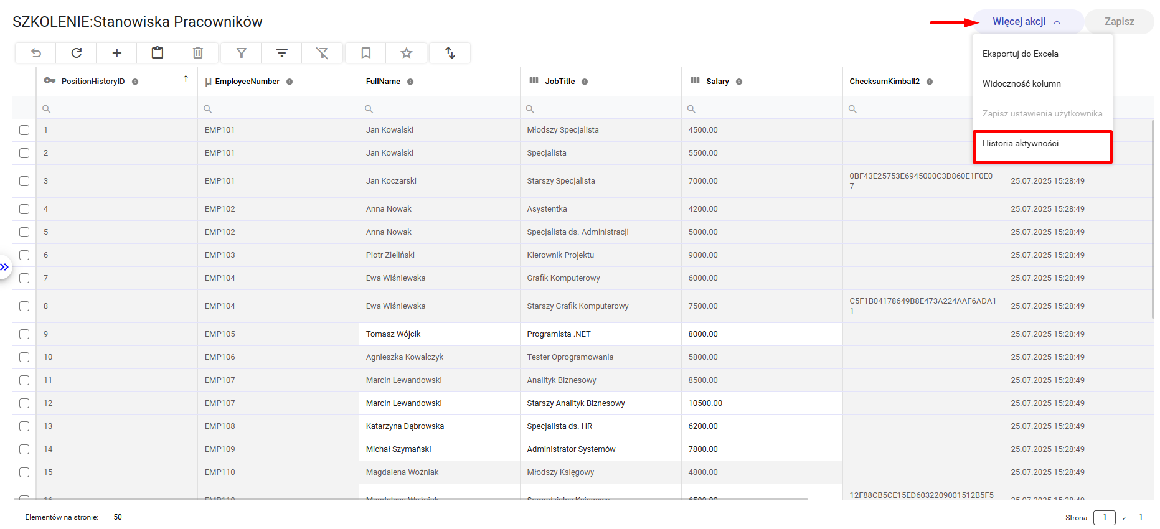Toggle sort arrow on the PositionHistoryID column

coord(186,79)
